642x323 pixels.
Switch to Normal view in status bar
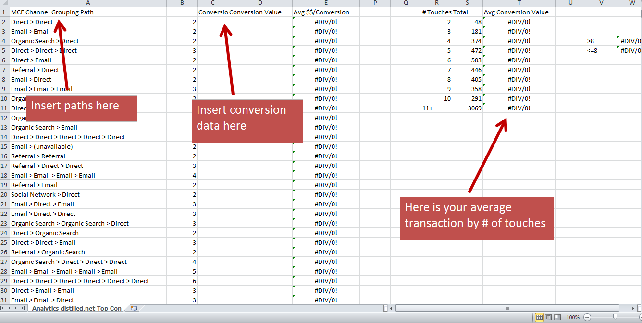(x=539, y=317)
